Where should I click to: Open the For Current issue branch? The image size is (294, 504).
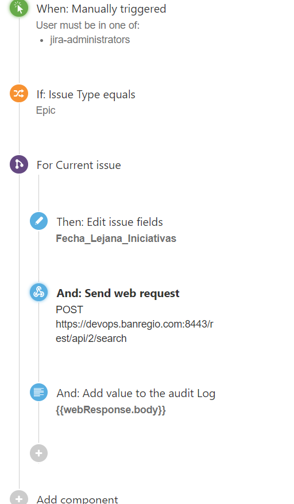(x=79, y=165)
